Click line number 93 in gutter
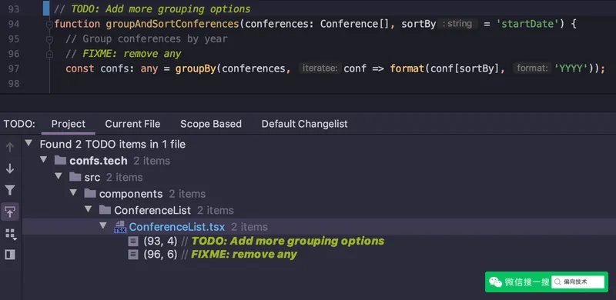Viewport: 616px width, 300px height. pyautogui.click(x=14, y=8)
